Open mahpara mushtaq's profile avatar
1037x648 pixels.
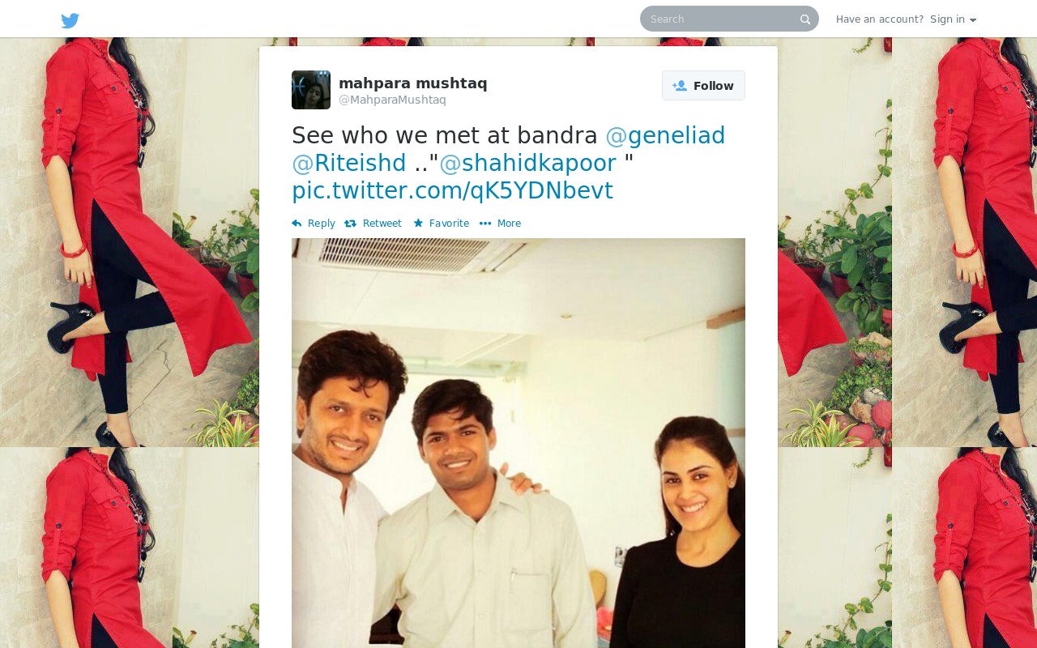[311, 90]
